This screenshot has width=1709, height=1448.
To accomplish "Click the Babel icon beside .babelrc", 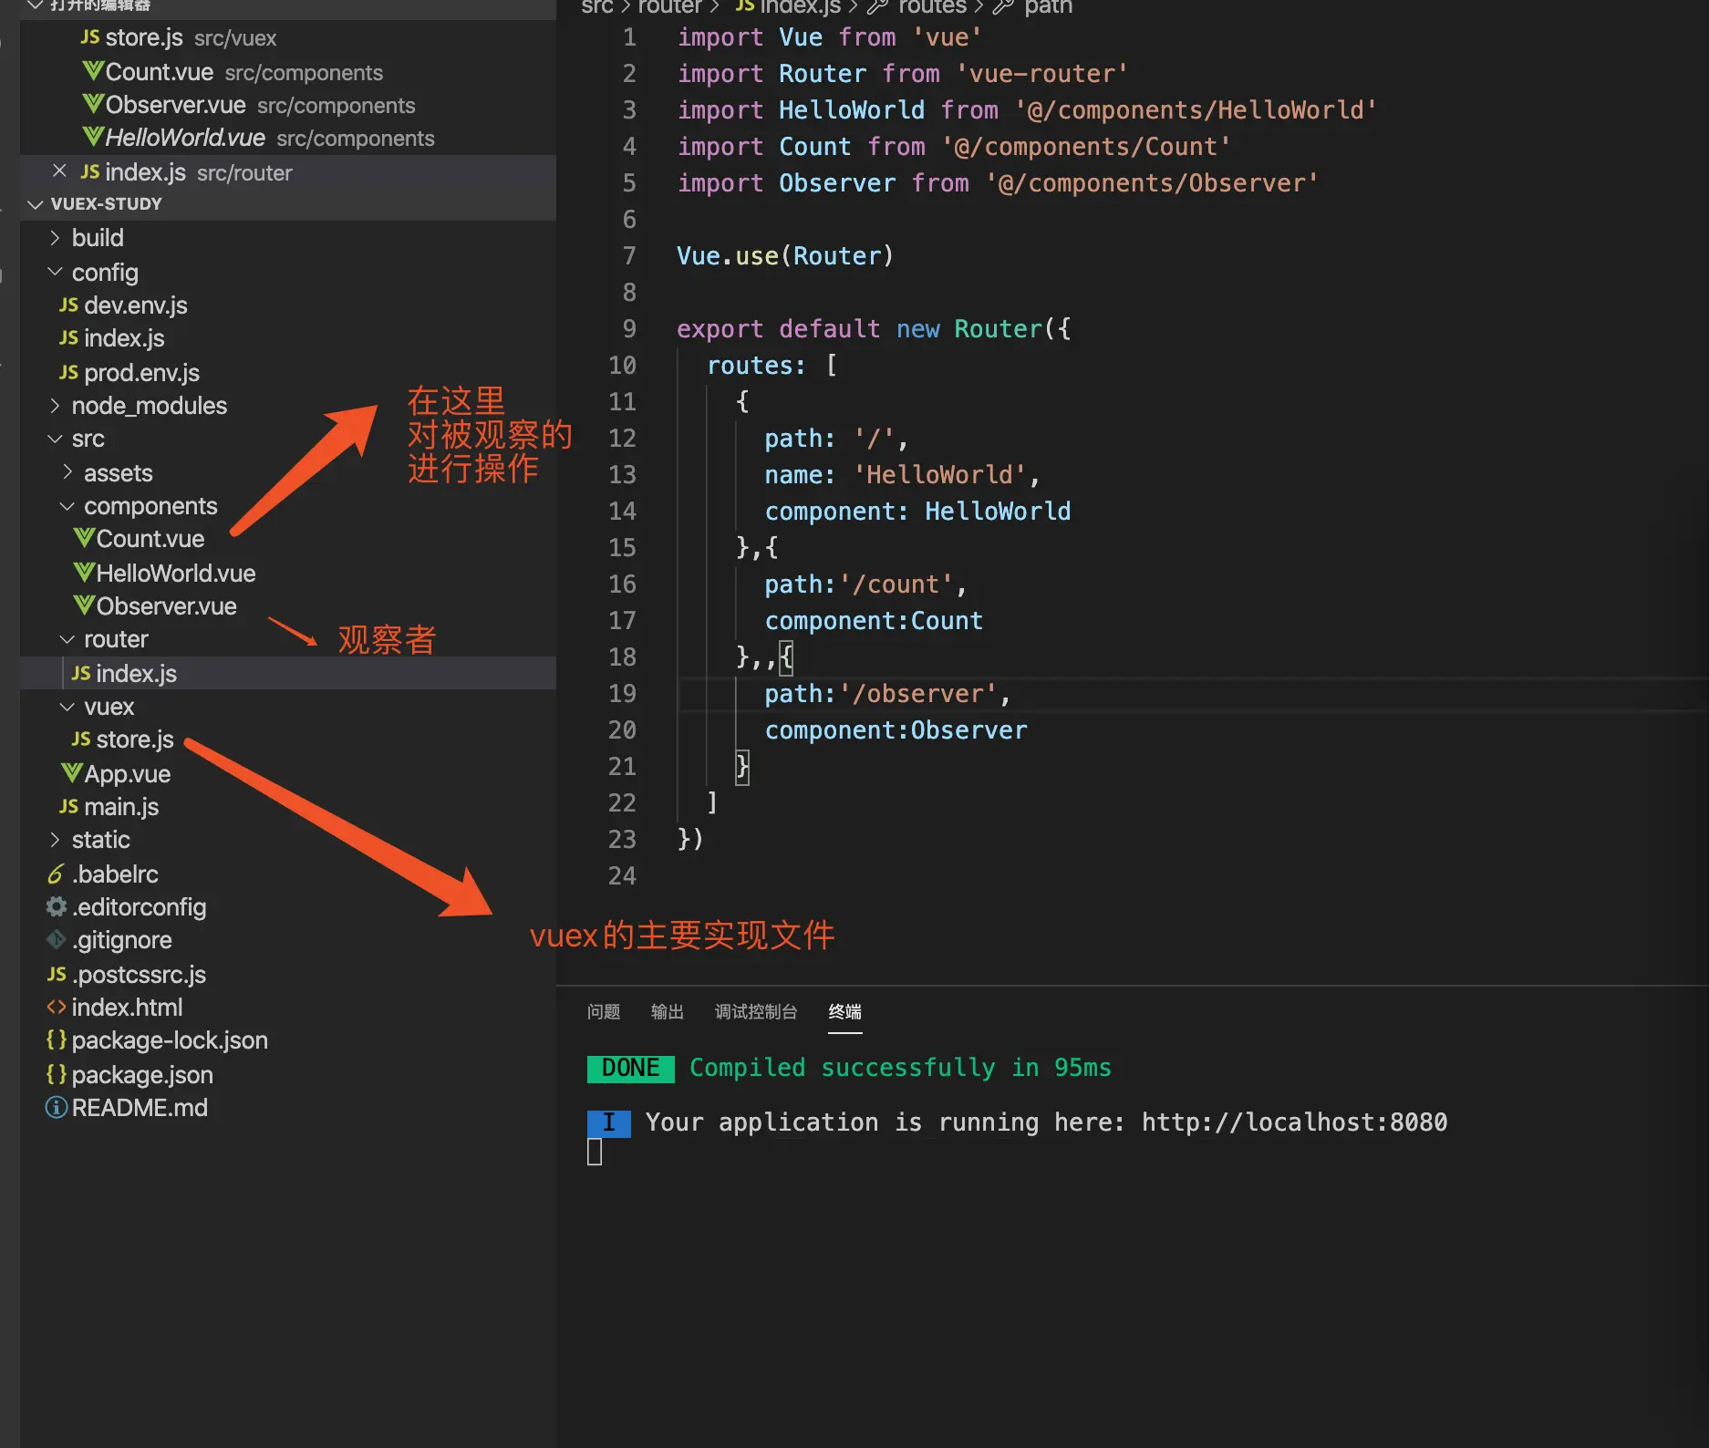I will 56,874.
